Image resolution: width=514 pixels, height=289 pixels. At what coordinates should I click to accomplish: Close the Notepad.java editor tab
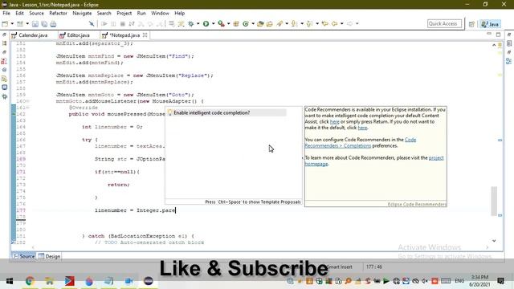(145, 35)
